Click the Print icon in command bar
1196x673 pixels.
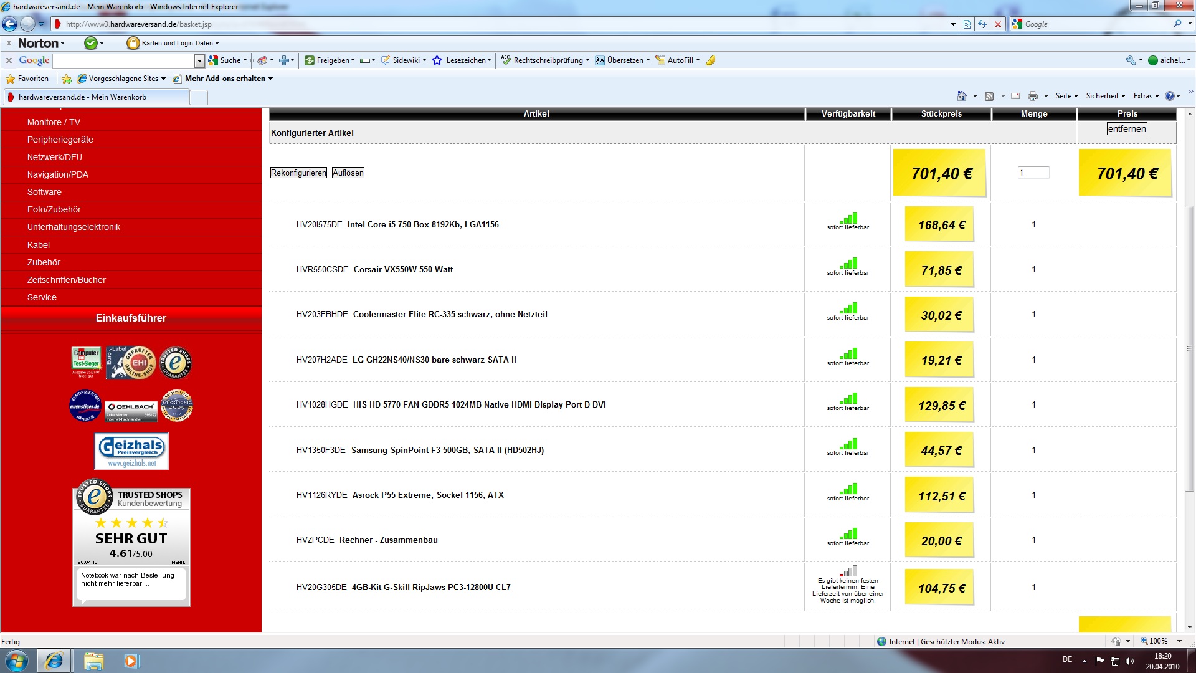click(x=1033, y=96)
